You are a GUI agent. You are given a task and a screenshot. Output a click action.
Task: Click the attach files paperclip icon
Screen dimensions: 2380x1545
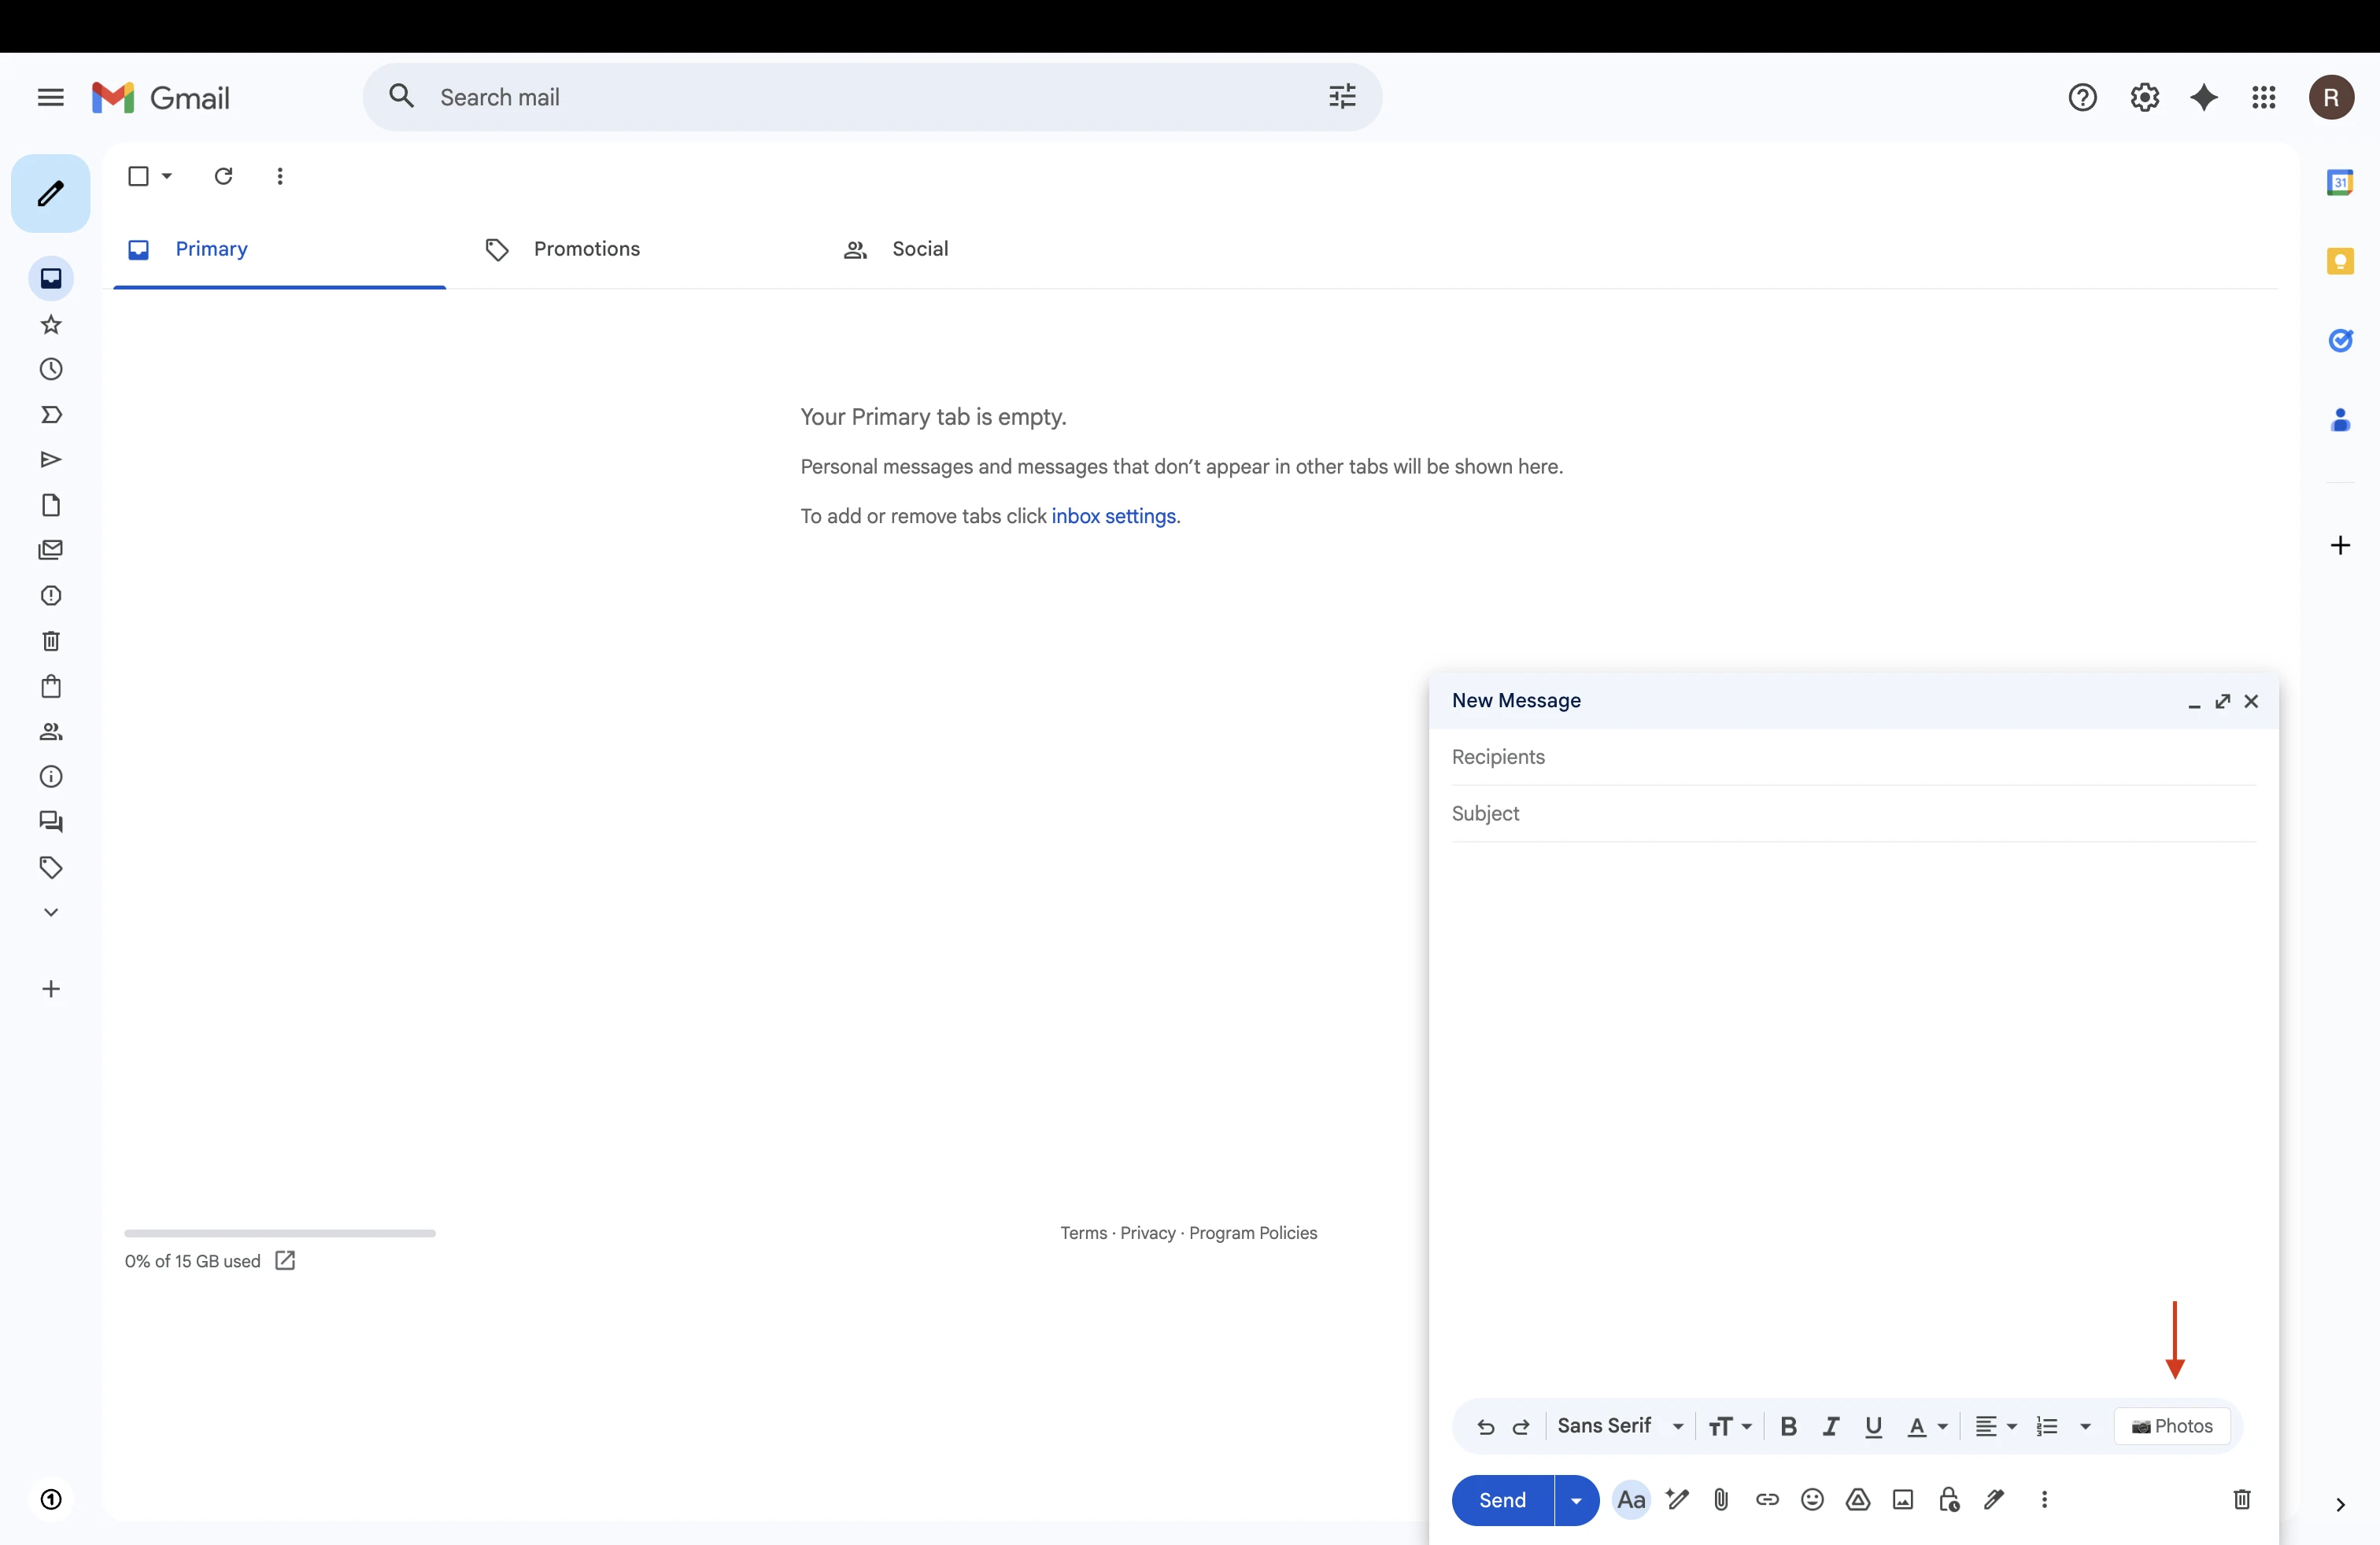pos(1721,1499)
